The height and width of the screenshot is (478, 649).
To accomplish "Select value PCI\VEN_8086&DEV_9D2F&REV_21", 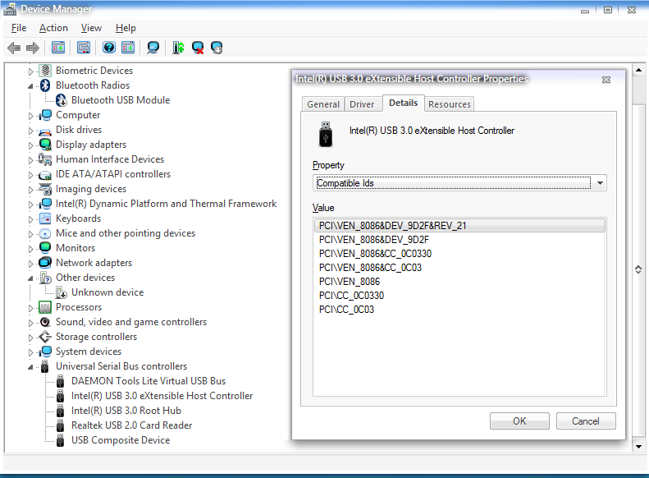I will pos(459,226).
